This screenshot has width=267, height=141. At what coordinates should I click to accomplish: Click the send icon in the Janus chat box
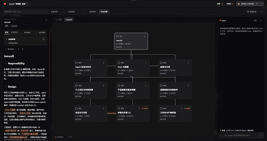point(260,135)
